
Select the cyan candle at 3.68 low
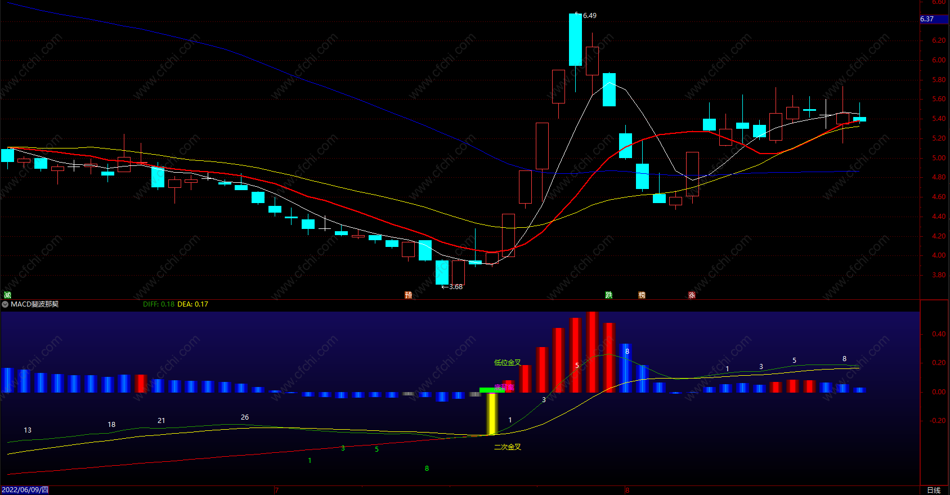[x=442, y=272]
